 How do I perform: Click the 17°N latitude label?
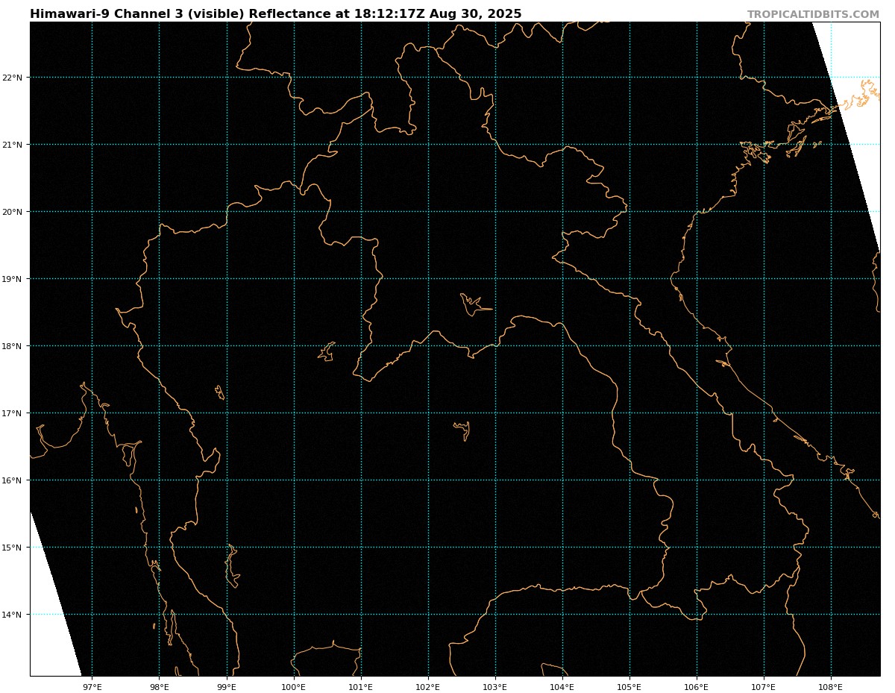[13, 413]
